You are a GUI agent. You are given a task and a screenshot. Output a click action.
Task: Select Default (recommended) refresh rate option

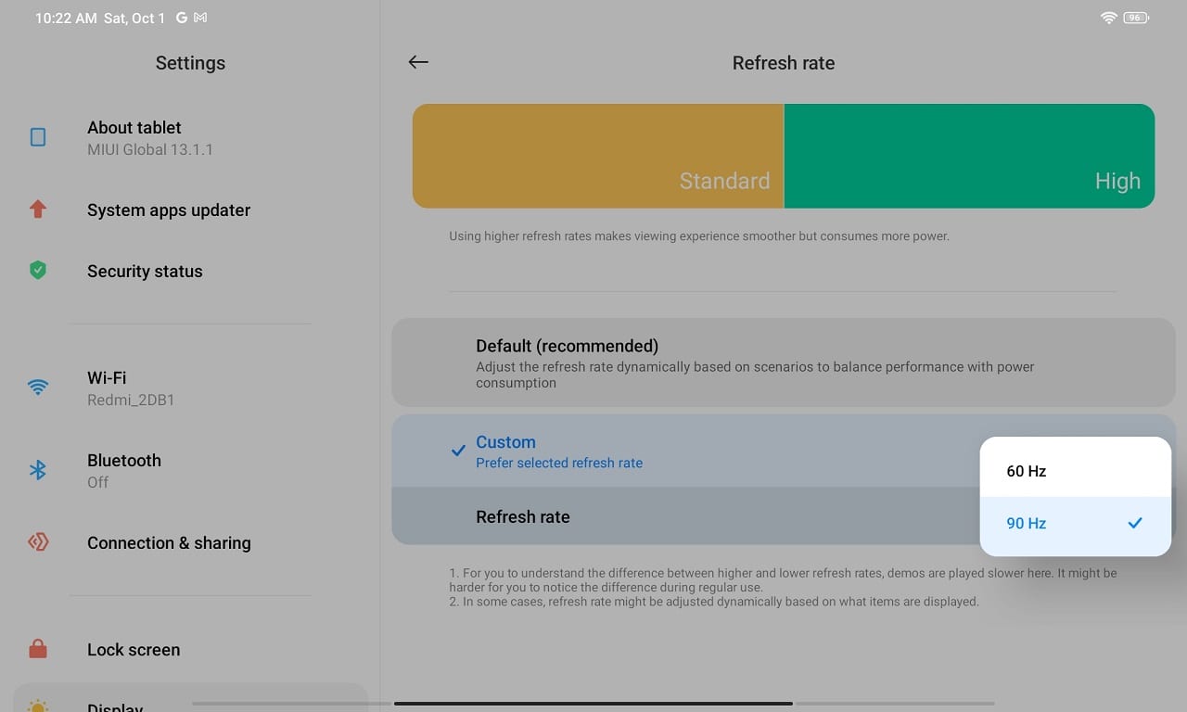pos(783,362)
